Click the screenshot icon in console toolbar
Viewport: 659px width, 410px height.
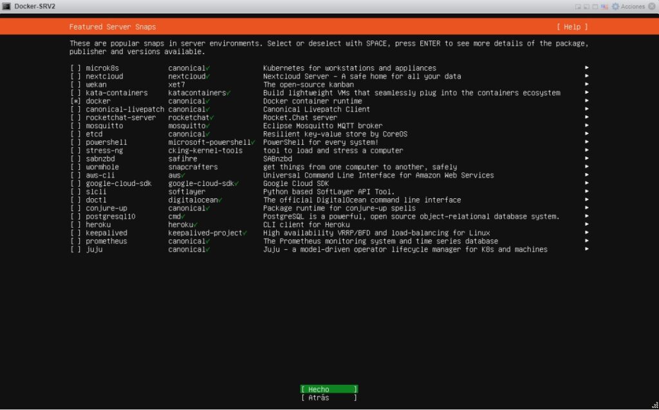coord(586,6)
